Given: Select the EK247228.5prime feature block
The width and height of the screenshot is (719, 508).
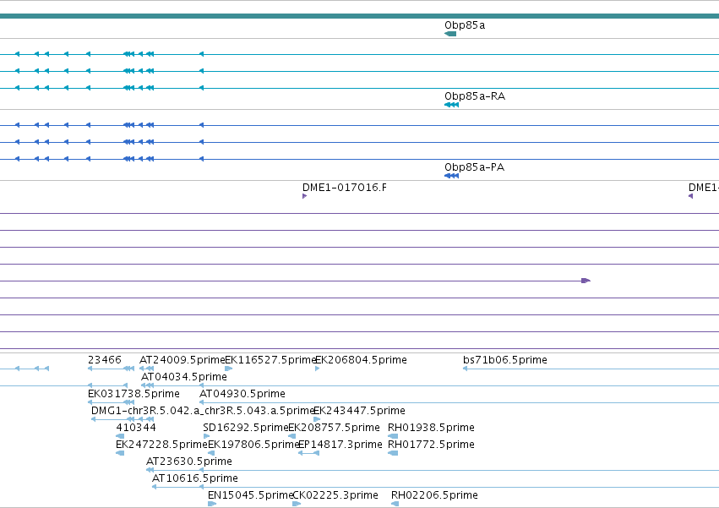Looking at the screenshot, I should coord(120,453).
